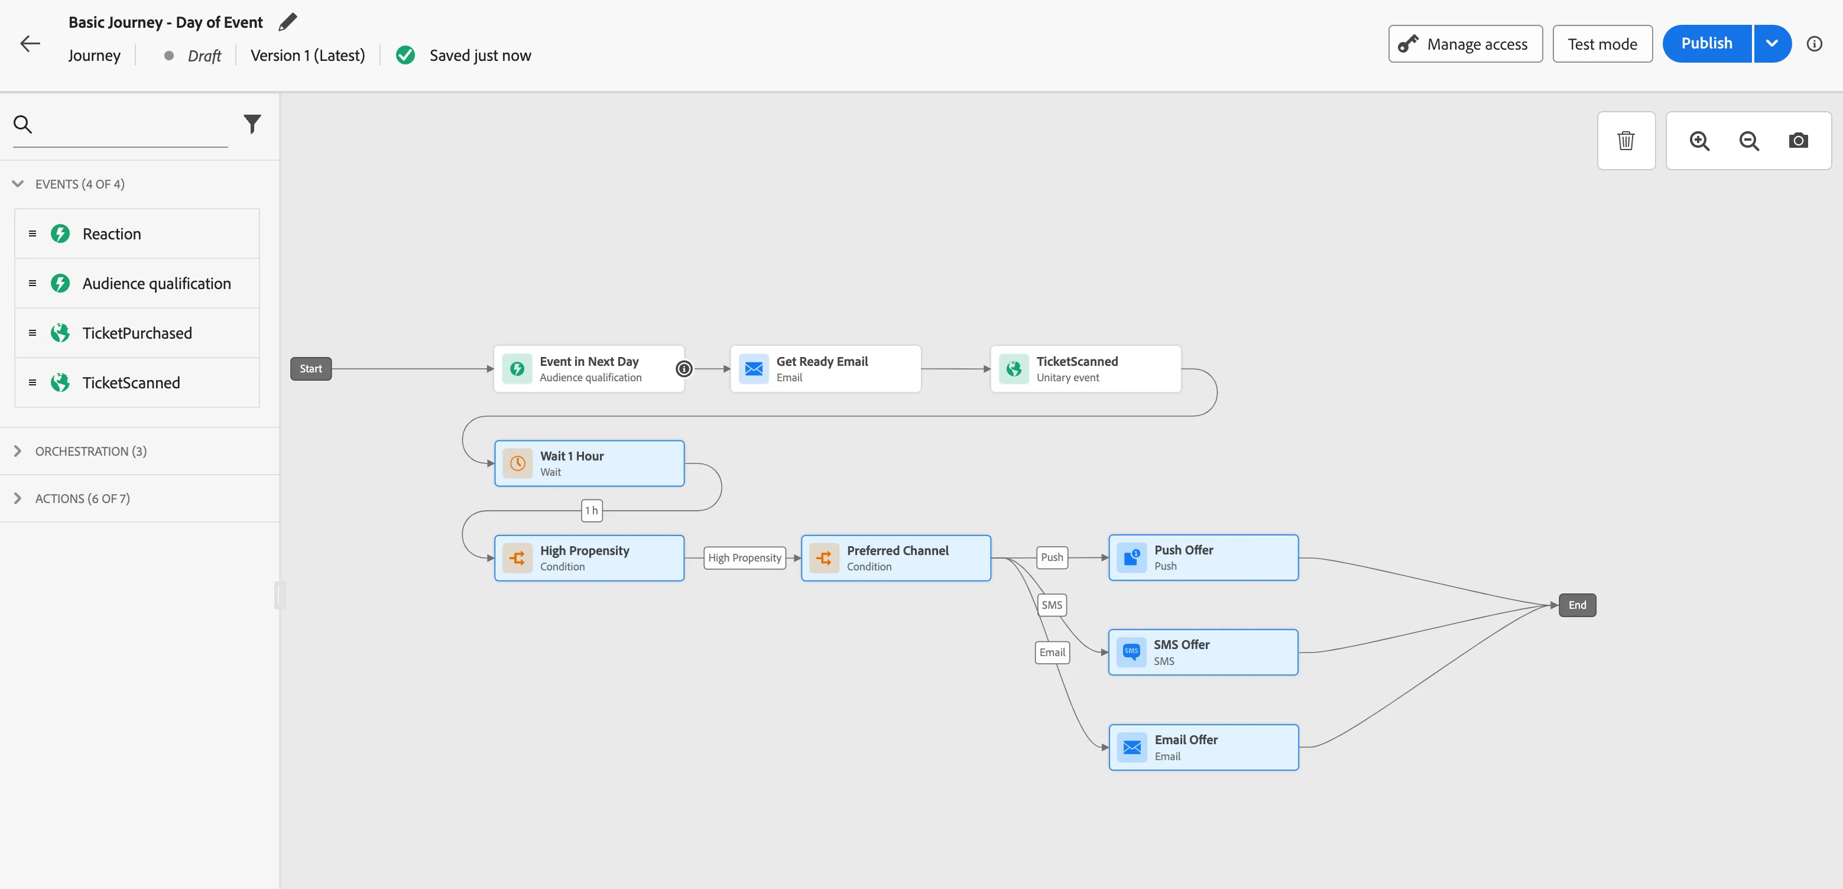Click the End node
1843x889 pixels.
point(1577,605)
